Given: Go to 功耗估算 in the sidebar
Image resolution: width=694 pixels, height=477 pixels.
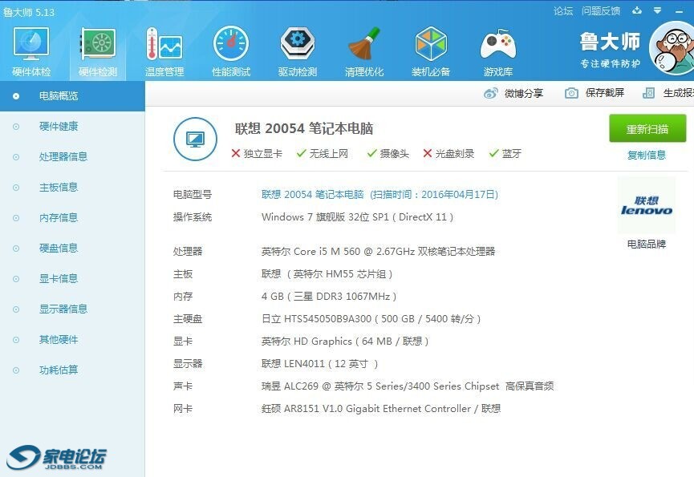Looking at the screenshot, I should click(x=59, y=370).
